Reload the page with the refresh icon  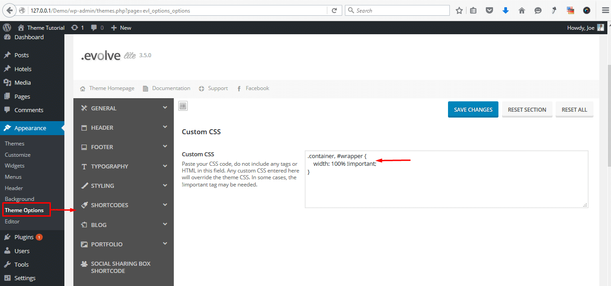pyautogui.click(x=334, y=10)
